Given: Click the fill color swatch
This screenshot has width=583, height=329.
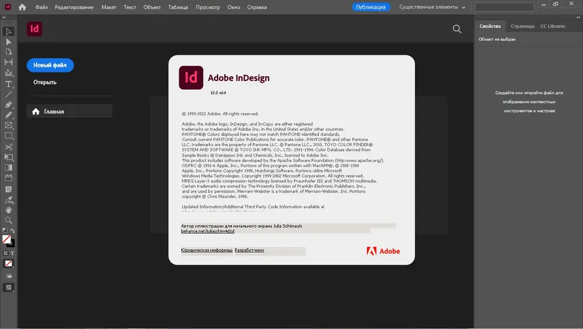Looking at the screenshot, I should pos(6,239).
